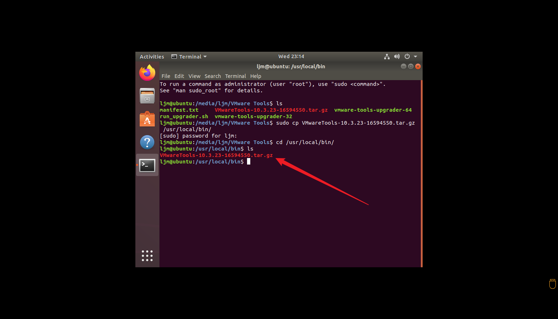Maximize the terminal window
The height and width of the screenshot is (319, 558).
pyautogui.click(x=411, y=66)
